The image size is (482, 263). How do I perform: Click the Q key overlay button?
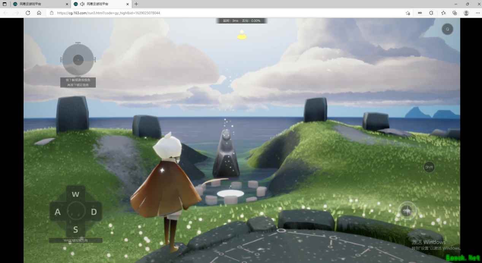click(x=447, y=29)
